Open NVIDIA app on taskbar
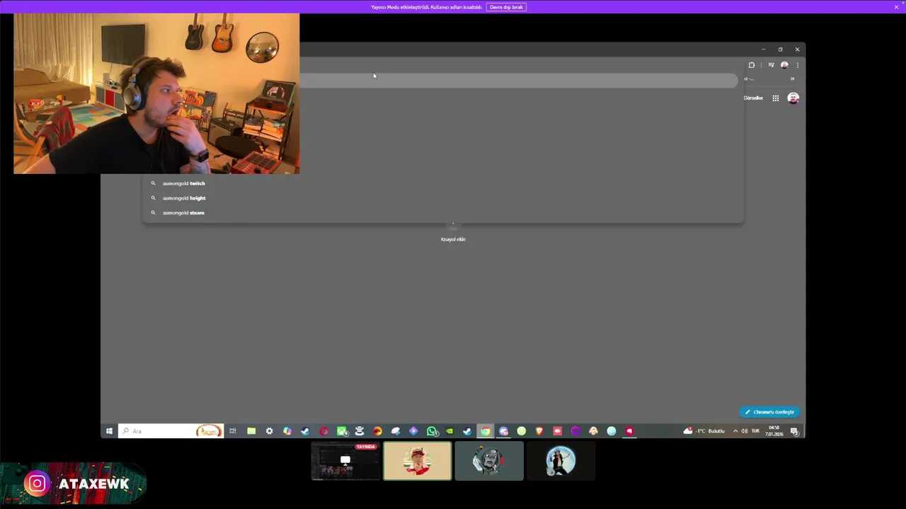The width and height of the screenshot is (906, 509). click(449, 431)
